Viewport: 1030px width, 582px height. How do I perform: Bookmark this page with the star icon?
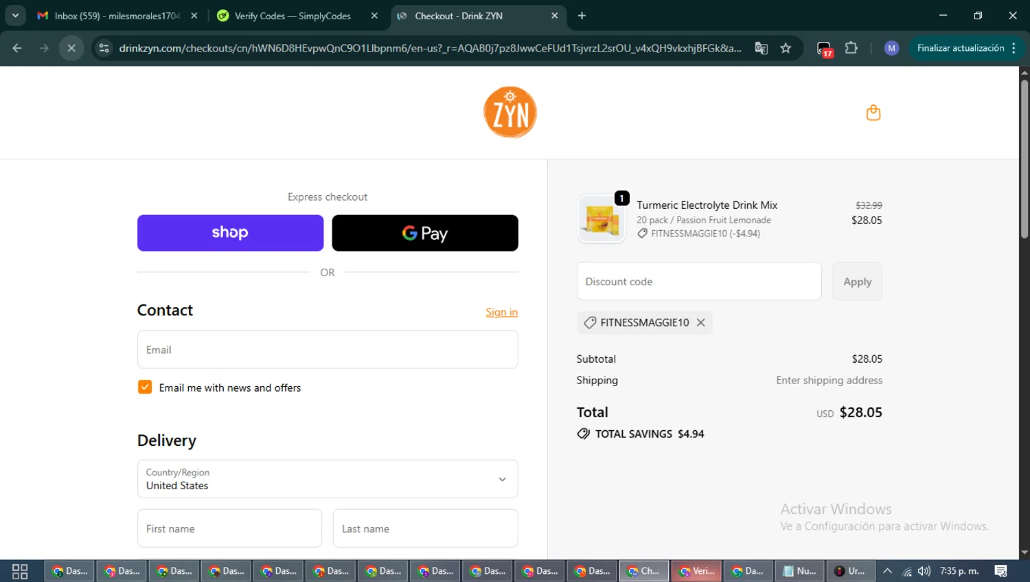tap(786, 48)
